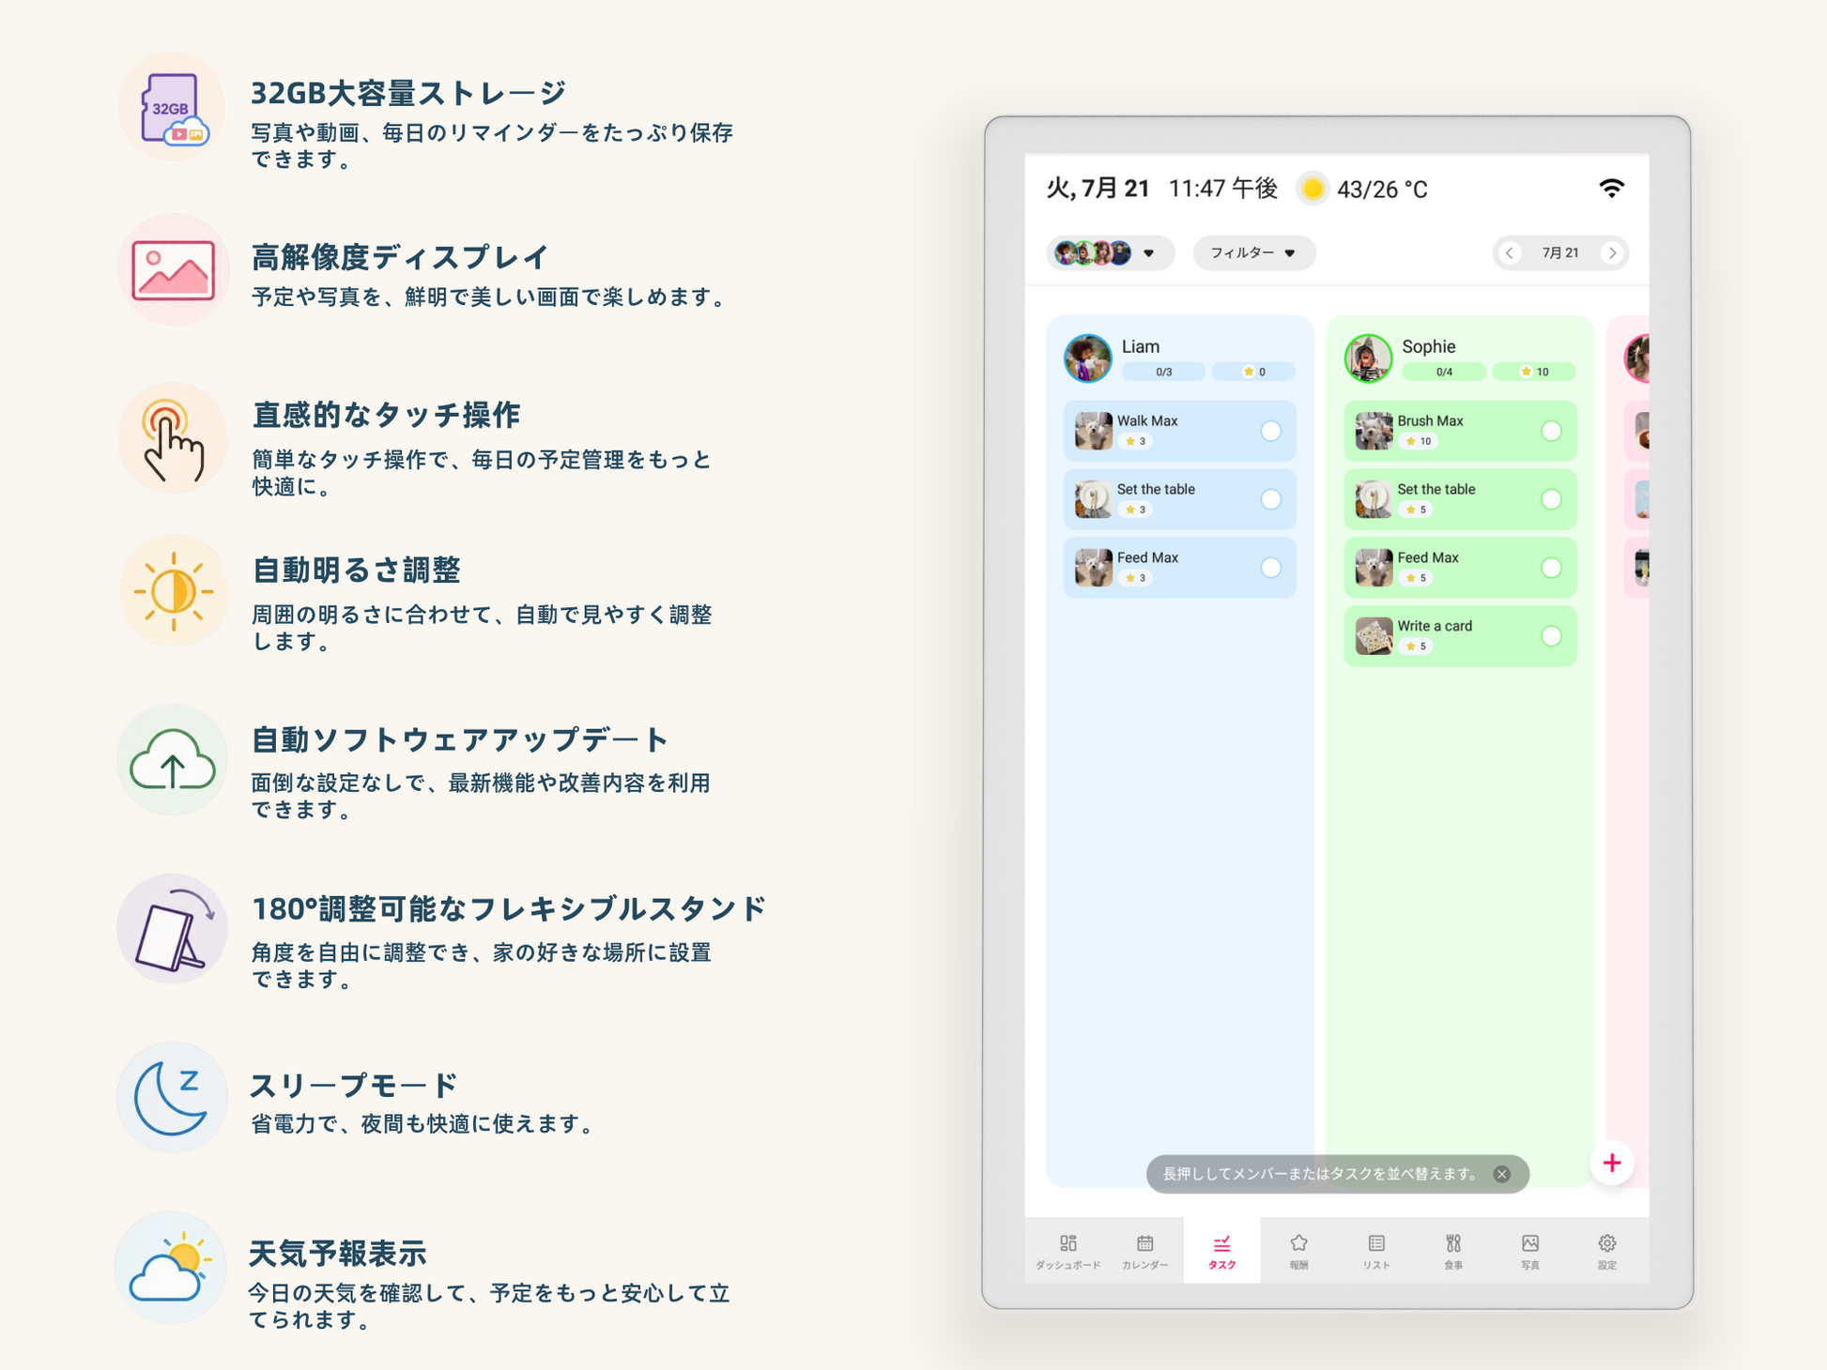Click the Wi-Fi status icon
The image size is (1827, 1370).
1611,189
